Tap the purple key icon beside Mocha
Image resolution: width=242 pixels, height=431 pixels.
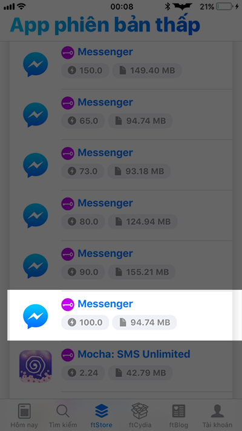68,355
